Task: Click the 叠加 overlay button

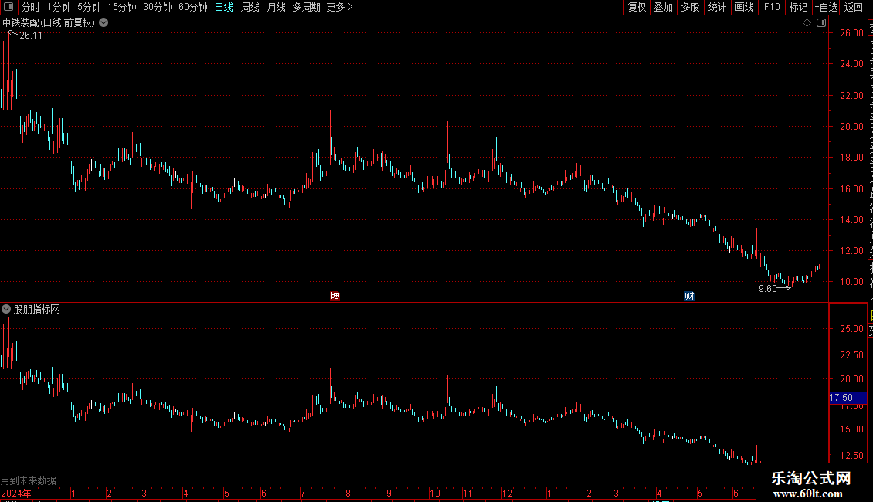Action: [663, 7]
